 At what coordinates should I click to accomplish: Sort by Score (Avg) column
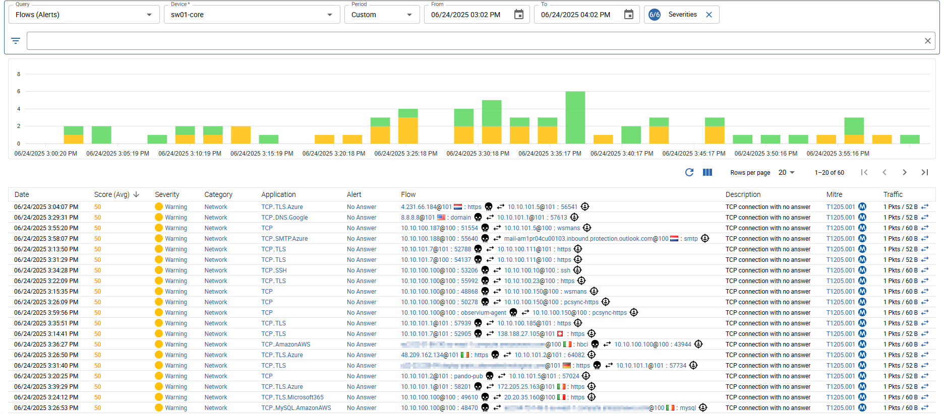tap(112, 194)
